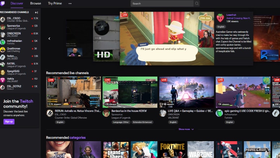This screenshot has height=158, width=280.
Task: Open Animal Crossing game link
Action: pos(239,18)
